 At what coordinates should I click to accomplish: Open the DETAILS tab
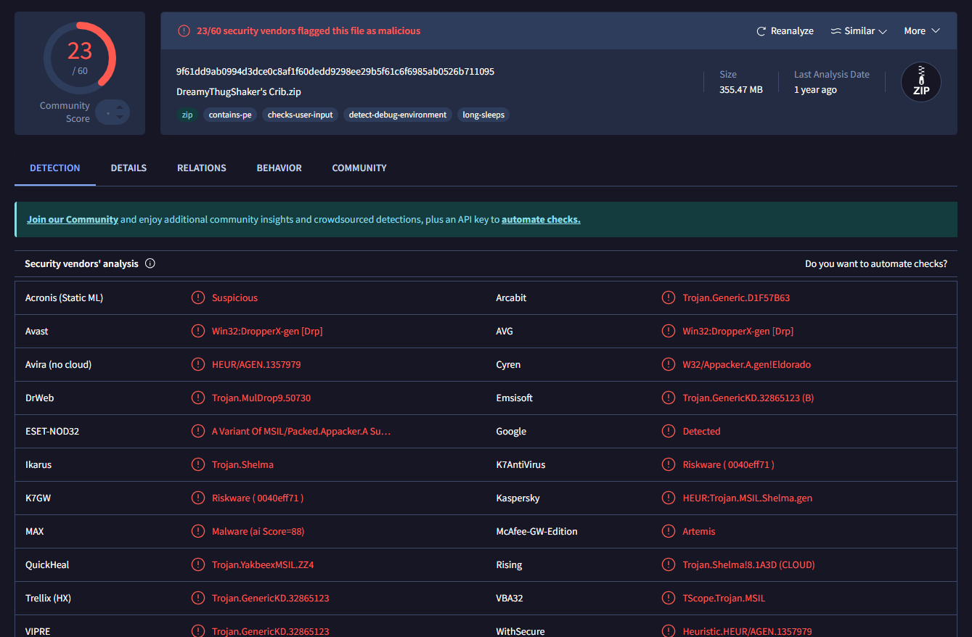coord(128,168)
